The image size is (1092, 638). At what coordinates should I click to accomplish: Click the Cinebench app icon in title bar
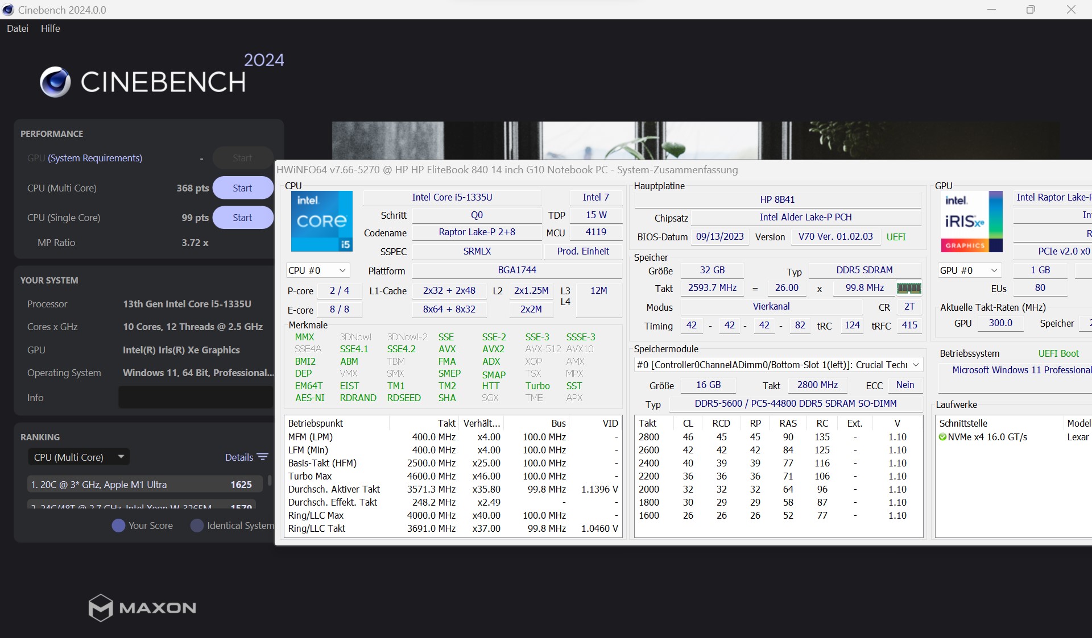point(9,10)
